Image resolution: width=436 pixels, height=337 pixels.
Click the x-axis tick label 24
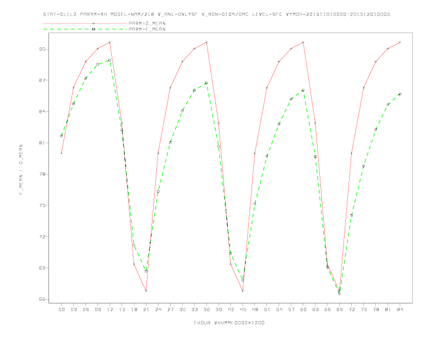pos(158,309)
